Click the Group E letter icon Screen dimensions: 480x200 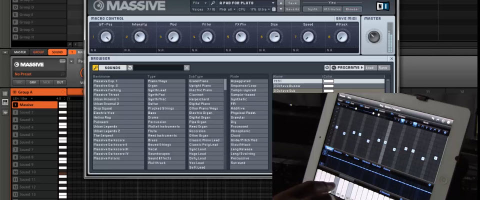[x=15, y=14]
